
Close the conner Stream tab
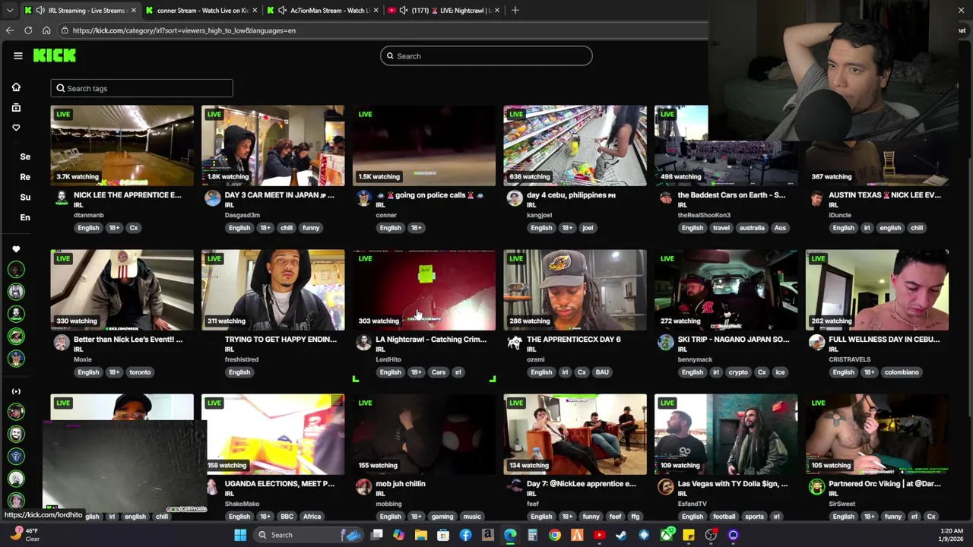[x=255, y=11]
